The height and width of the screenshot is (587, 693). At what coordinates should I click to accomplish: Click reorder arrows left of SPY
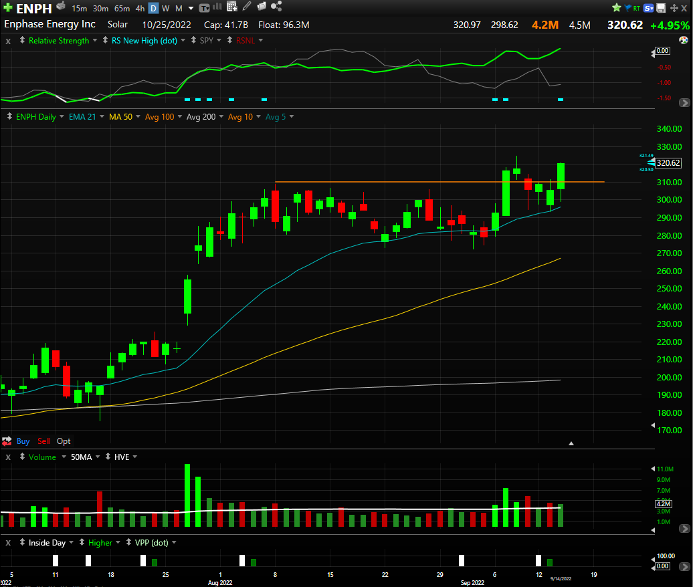click(193, 40)
